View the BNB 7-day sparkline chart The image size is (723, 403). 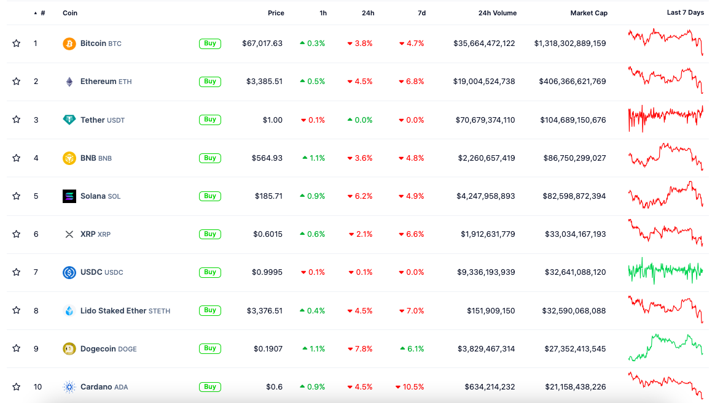click(665, 156)
